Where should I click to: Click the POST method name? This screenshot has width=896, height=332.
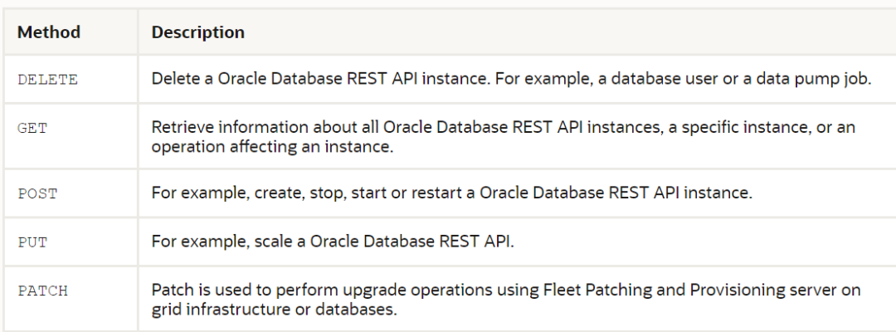(37, 193)
